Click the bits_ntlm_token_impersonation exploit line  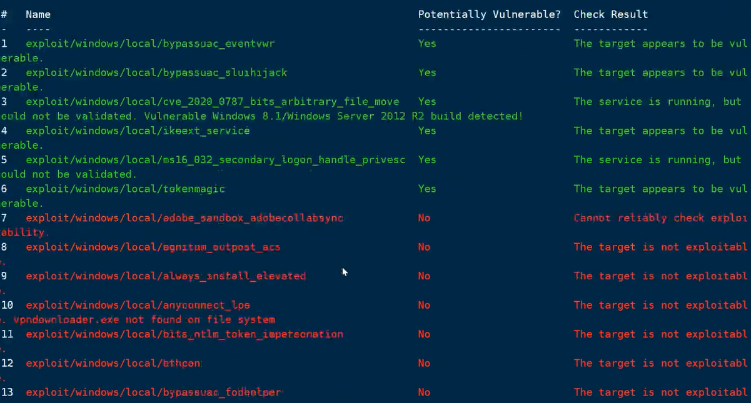coord(184,334)
